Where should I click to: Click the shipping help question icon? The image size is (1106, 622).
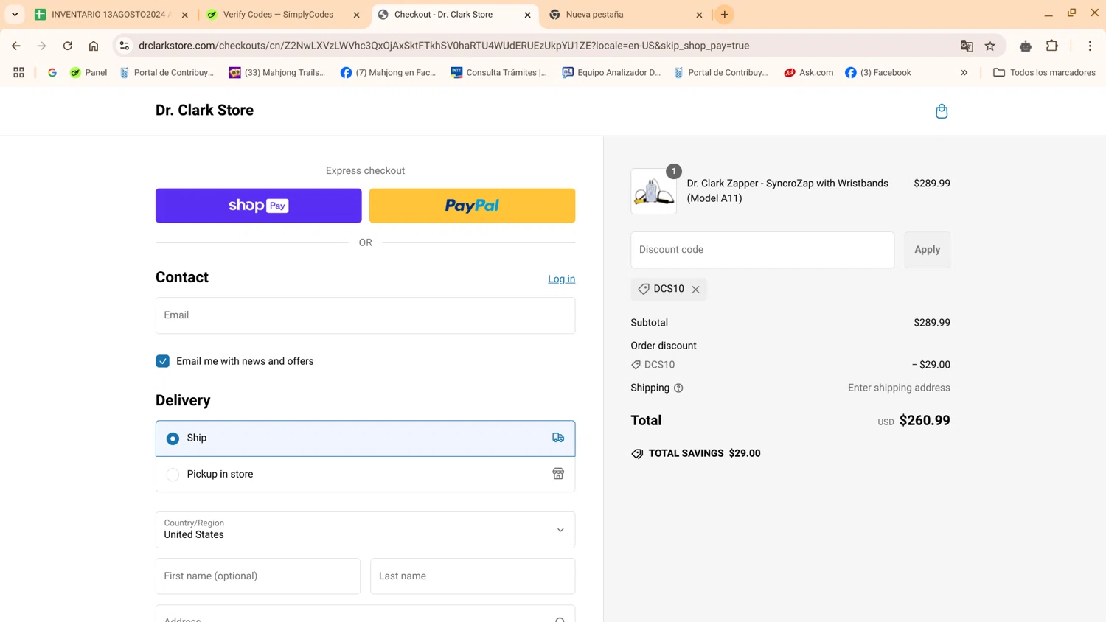pos(678,388)
